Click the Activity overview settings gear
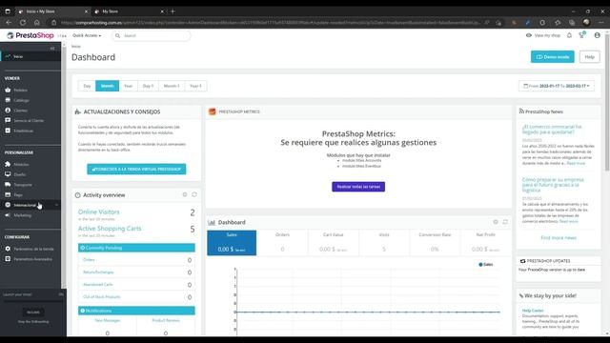Image resolution: width=610 pixels, height=343 pixels. pos(185,194)
